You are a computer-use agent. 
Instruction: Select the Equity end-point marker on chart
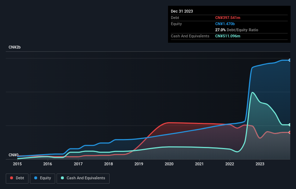(290, 60)
